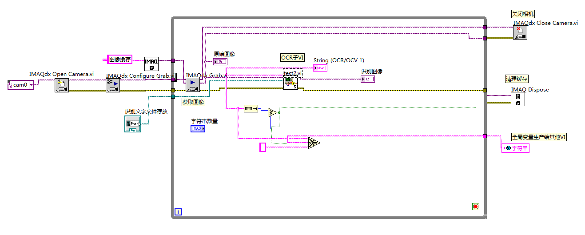
Task: Select the IMAQ Dispose trash icon
Action: [x=518, y=100]
